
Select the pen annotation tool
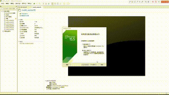(x=130, y=2)
